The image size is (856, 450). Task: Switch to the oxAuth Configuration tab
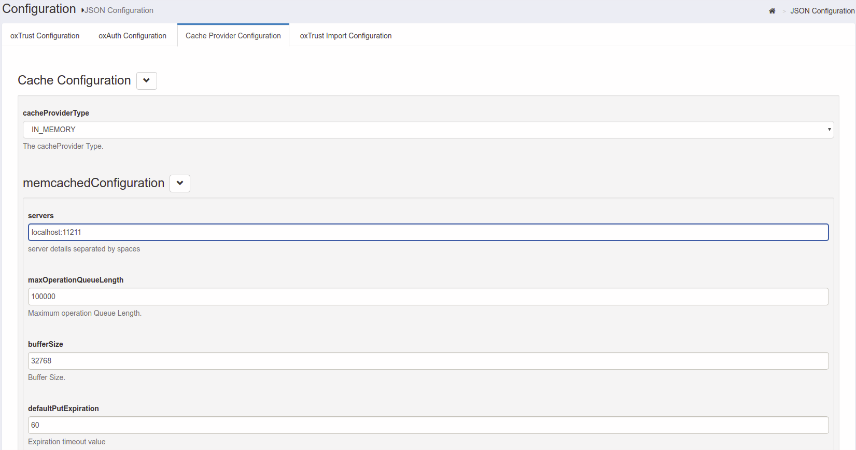[132, 36]
